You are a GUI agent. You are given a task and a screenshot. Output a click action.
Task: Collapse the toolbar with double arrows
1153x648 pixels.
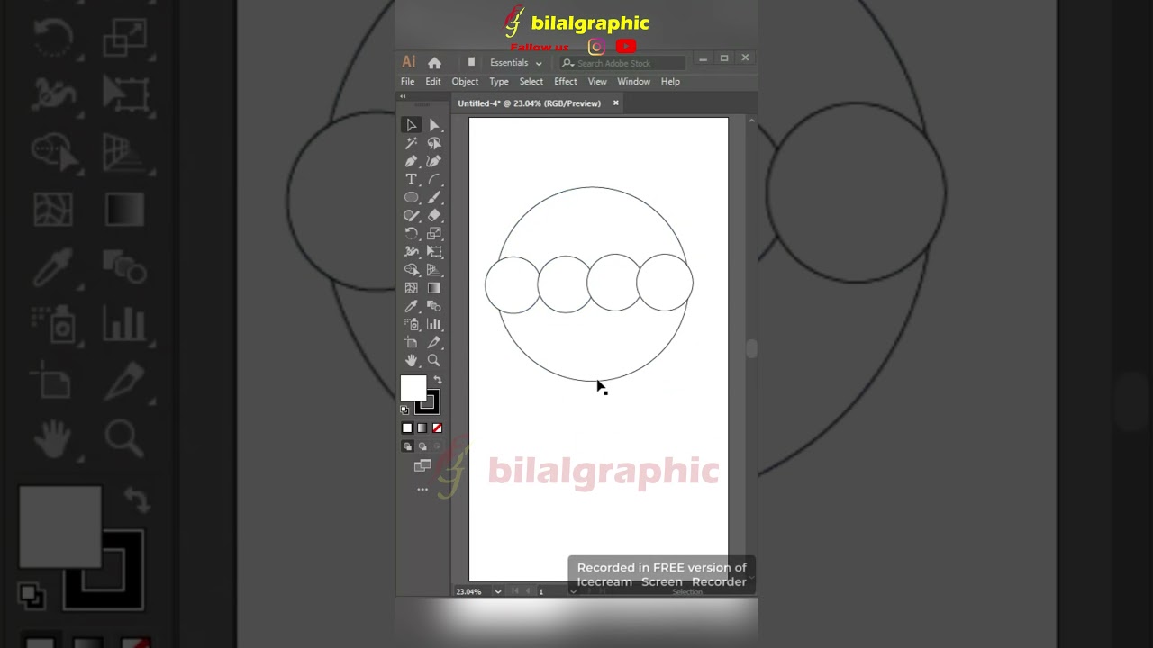click(403, 96)
